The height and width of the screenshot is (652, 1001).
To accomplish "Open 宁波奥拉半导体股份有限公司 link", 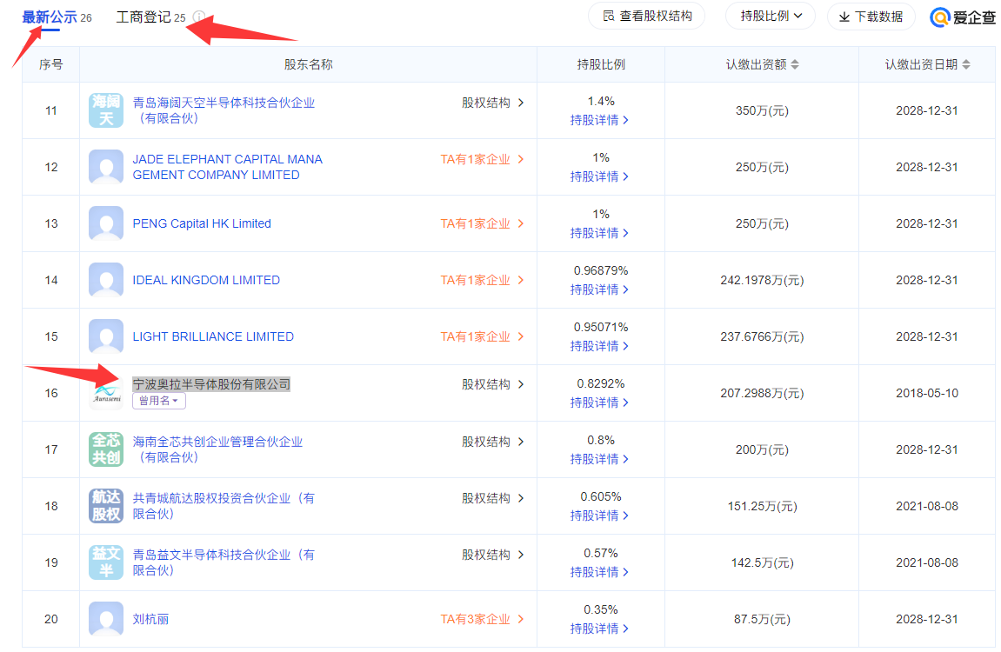I will pos(211,384).
